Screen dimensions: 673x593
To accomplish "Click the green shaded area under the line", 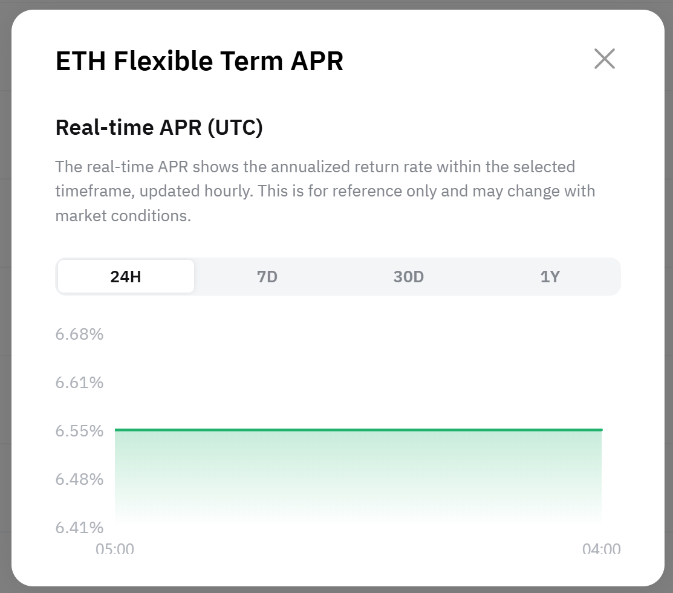I will click(x=359, y=471).
